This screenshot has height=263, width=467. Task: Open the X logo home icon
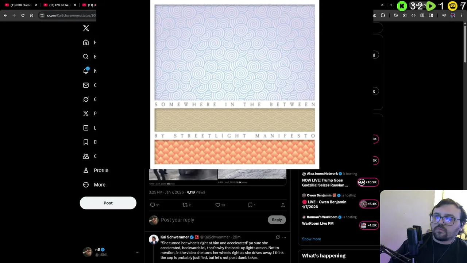pyautogui.click(x=86, y=28)
